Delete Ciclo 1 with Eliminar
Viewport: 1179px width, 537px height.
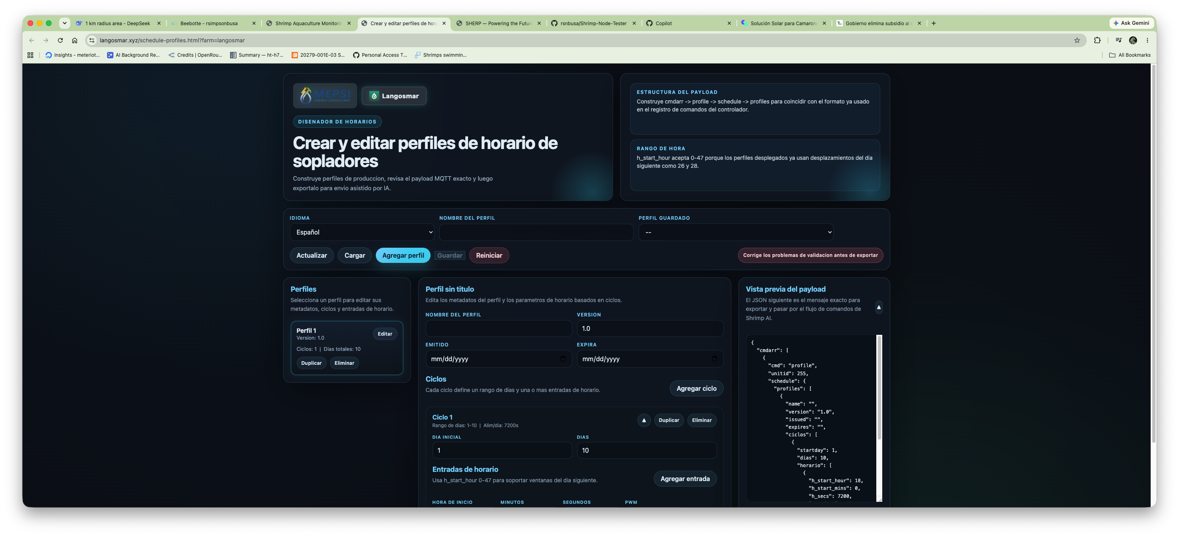[x=702, y=420]
